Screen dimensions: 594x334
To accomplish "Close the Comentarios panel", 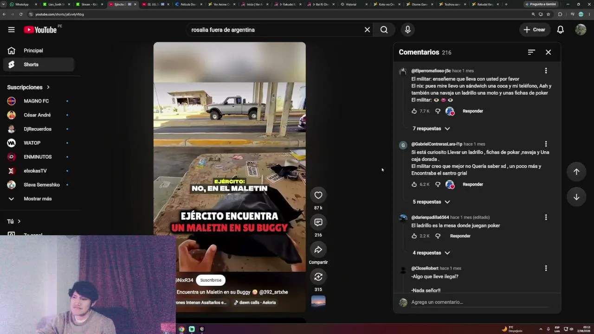I will [x=548, y=52].
